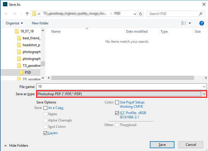208x151 pixels.
Task: Expand the File name dropdown
Action: click(x=204, y=87)
